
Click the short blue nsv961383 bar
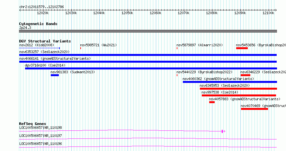click(x=55, y=75)
